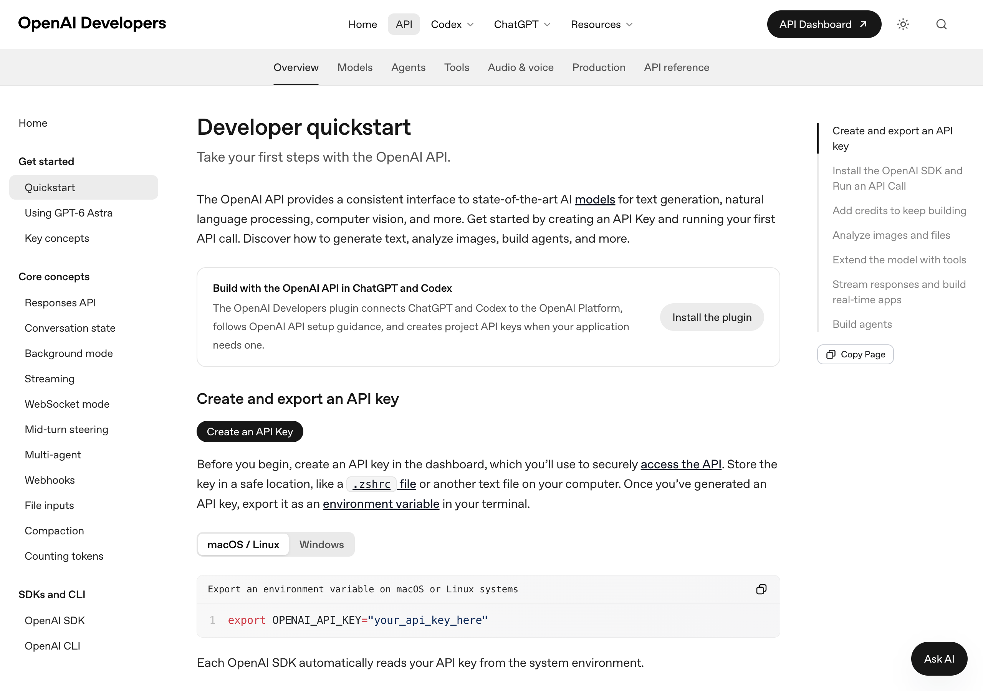Jump to Extend the model with tools
This screenshot has height=691, width=983.
[899, 260]
